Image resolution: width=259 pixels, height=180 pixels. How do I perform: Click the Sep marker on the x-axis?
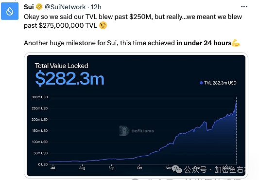pos(111,168)
